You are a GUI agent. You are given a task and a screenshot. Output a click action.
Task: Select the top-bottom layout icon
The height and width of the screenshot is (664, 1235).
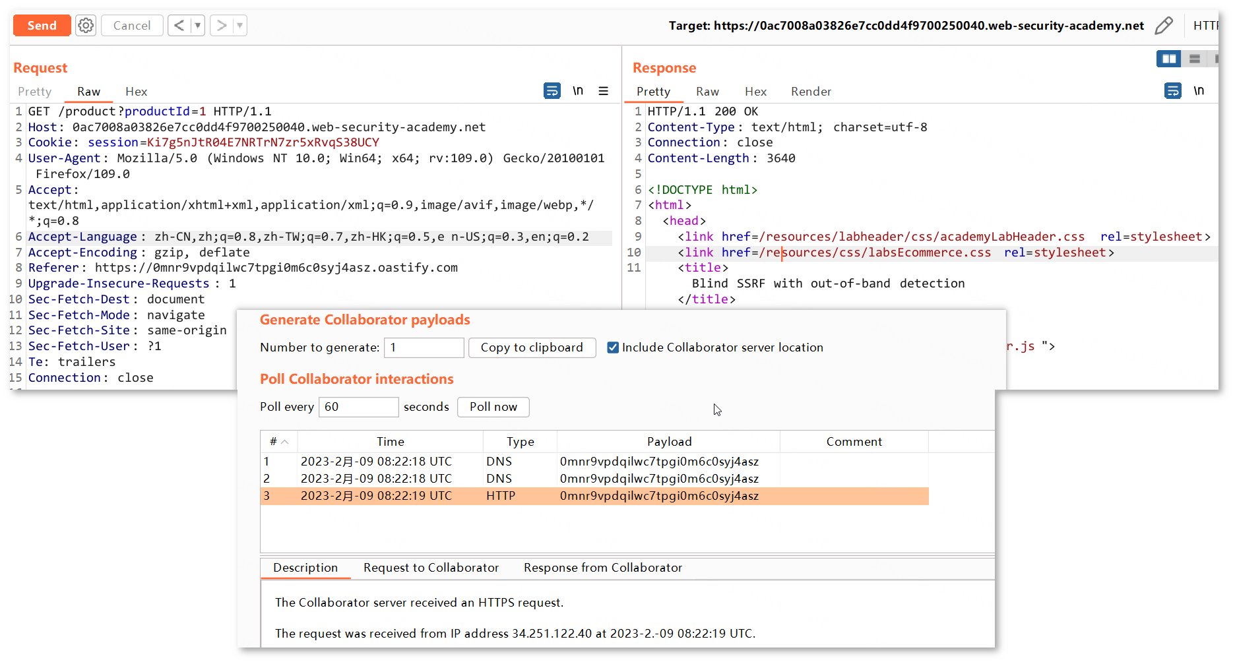(x=1194, y=59)
